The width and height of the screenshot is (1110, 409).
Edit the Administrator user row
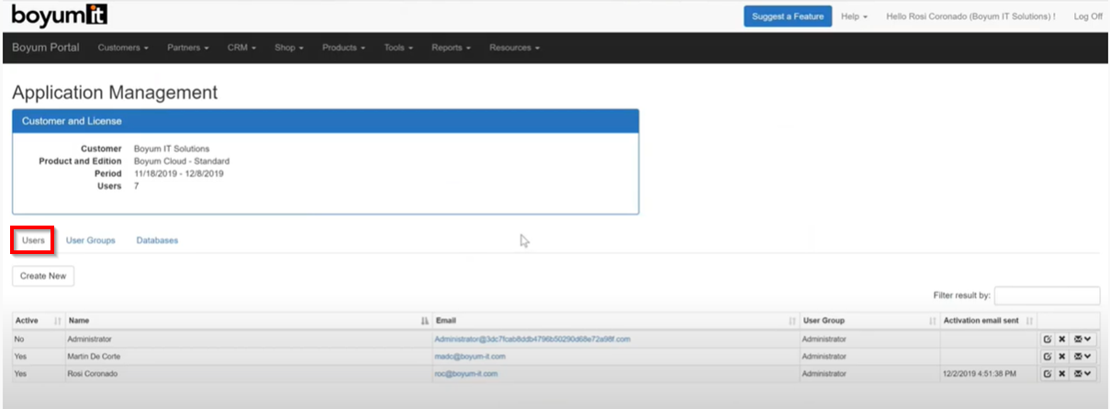point(1047,339)
